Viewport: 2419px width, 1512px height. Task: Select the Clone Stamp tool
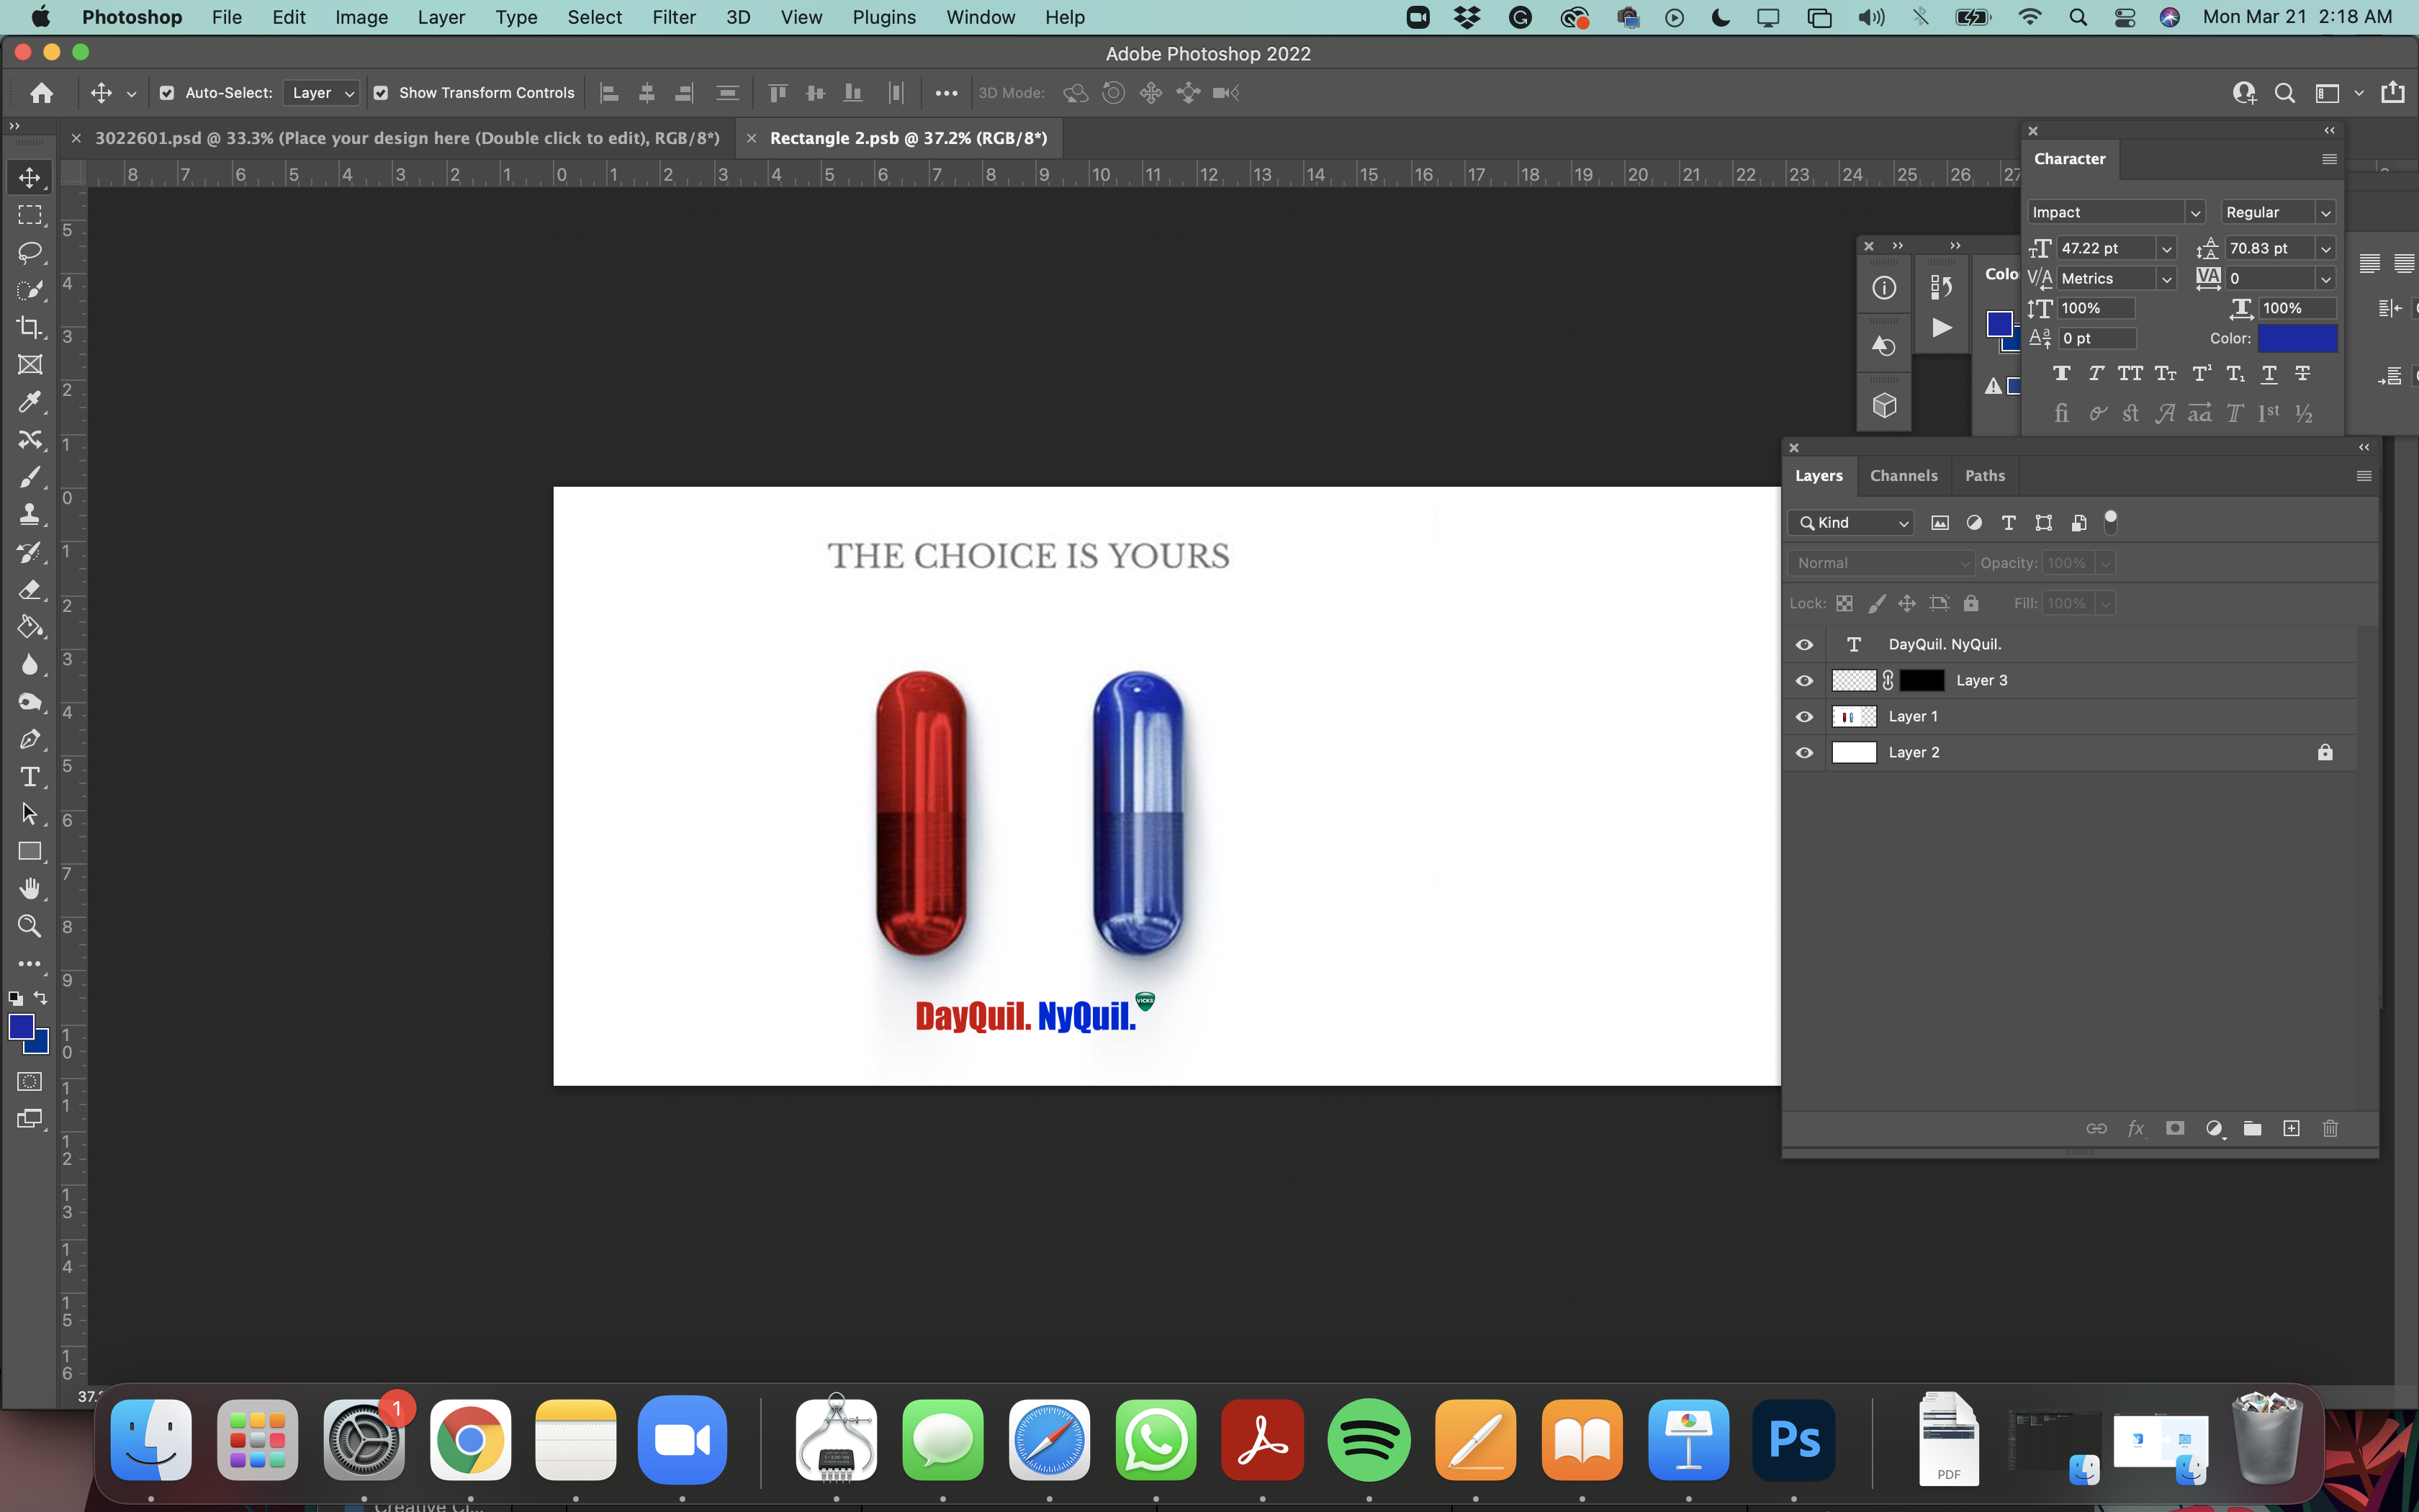[30, 514]
